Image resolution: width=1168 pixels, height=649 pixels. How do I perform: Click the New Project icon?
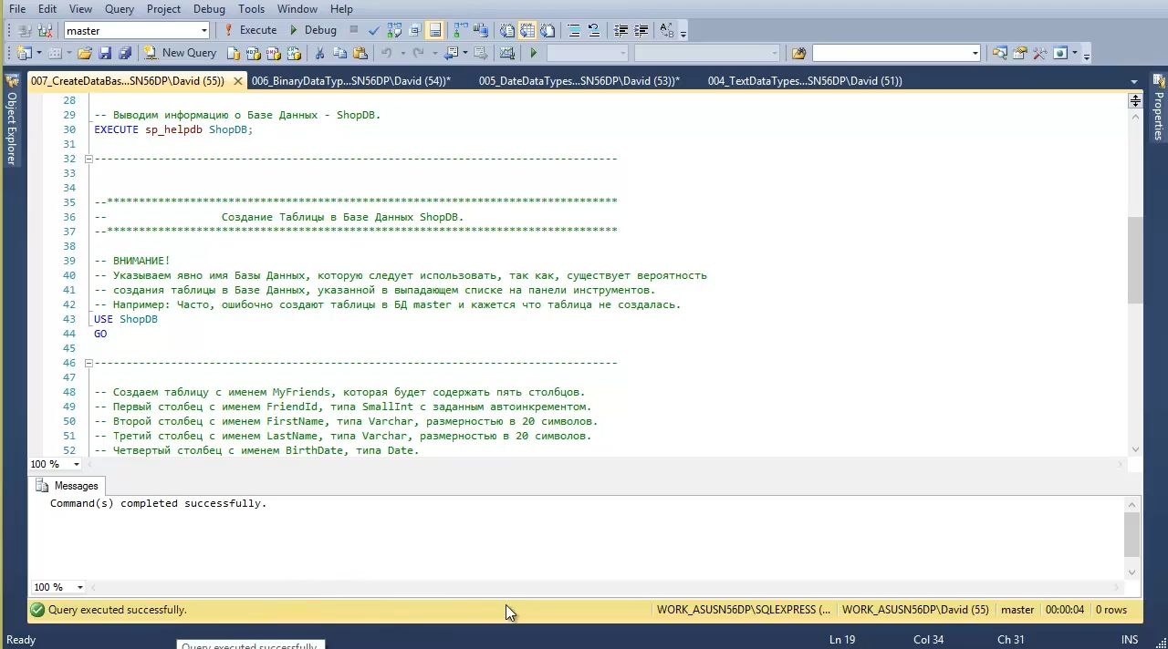point(23,53)
